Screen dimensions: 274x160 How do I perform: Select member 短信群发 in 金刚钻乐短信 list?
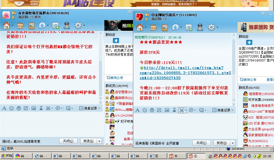click(258, 94)
